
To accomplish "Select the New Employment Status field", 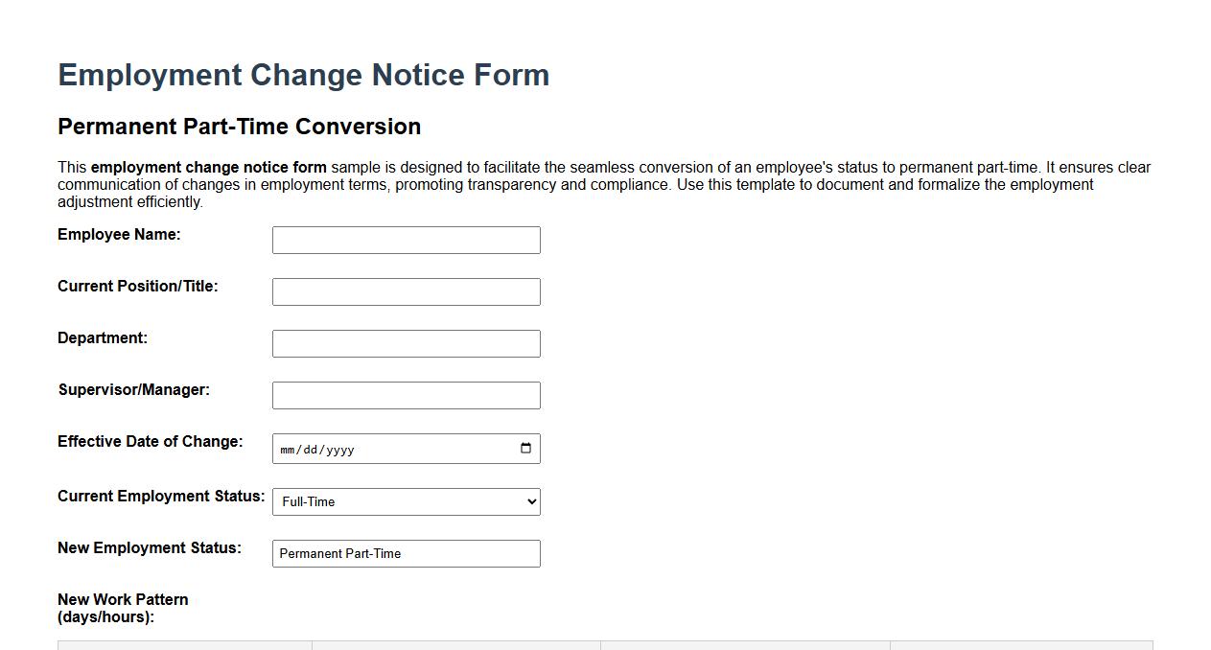I will coord(406,553).
